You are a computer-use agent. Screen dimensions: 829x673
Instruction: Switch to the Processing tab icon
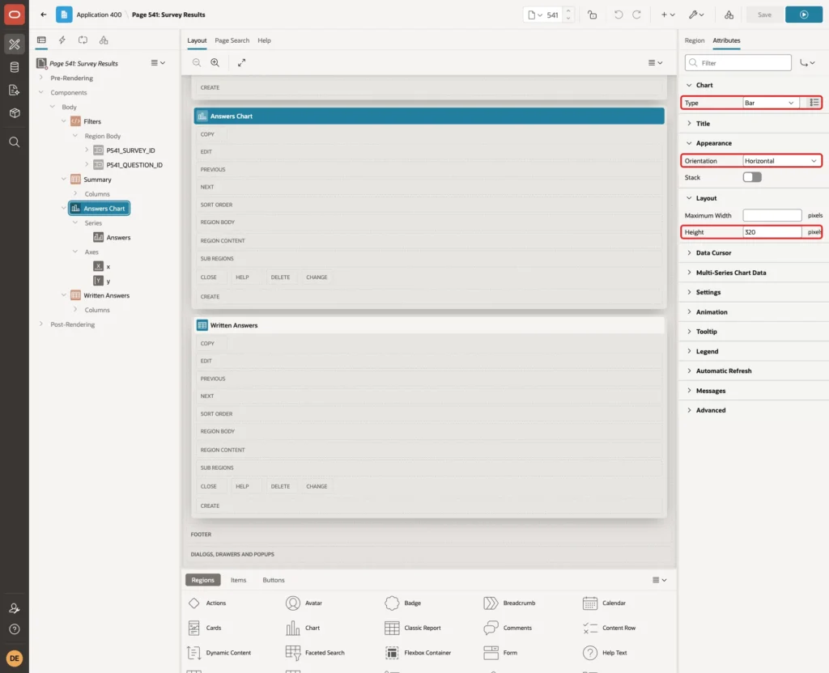pos(83,40)
